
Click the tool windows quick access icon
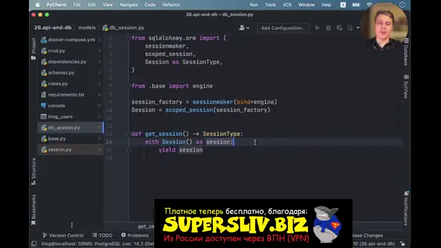[x=34, y=243]
